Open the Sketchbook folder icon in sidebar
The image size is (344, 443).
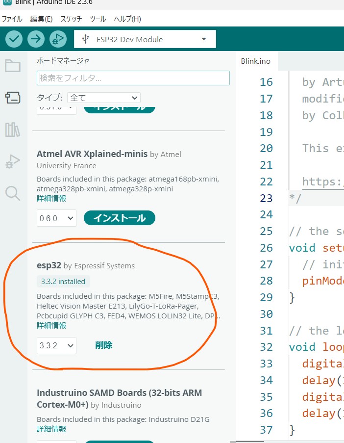tap(13, 66)
